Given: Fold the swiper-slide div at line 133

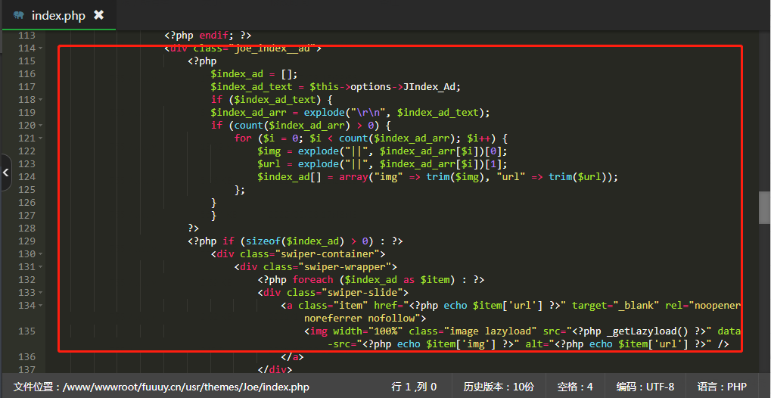Looking at the screenshot, I should pos(39,293).
